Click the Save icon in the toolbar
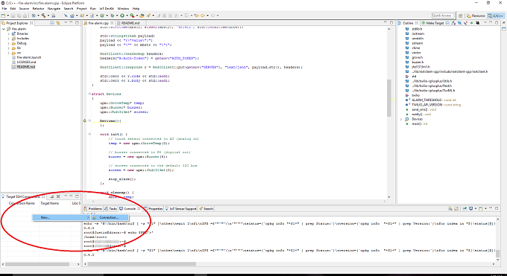This screenshot has width=507, height=276. pyautogui.click(x=13, y=16)
